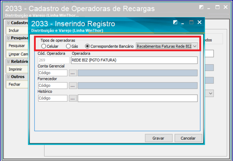The image size is (233, 161).
Task: Cancel the record insertion
Action: 188,138
